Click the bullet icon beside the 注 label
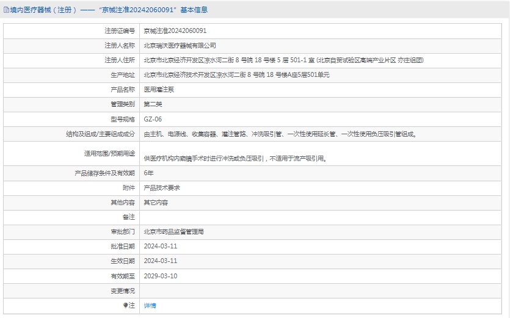Screen dimensions: 510x318 tap(126, 305)
